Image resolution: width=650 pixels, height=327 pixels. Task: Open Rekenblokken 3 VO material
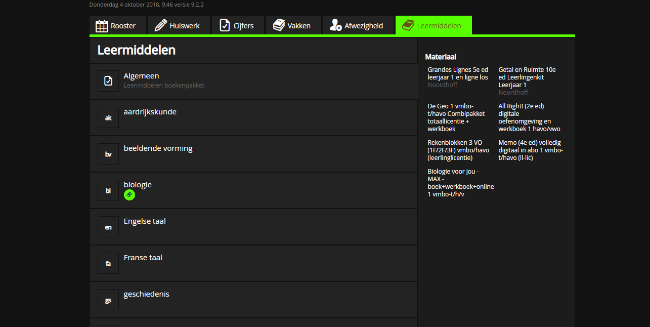pyautogui.click(x=458, y=150)
